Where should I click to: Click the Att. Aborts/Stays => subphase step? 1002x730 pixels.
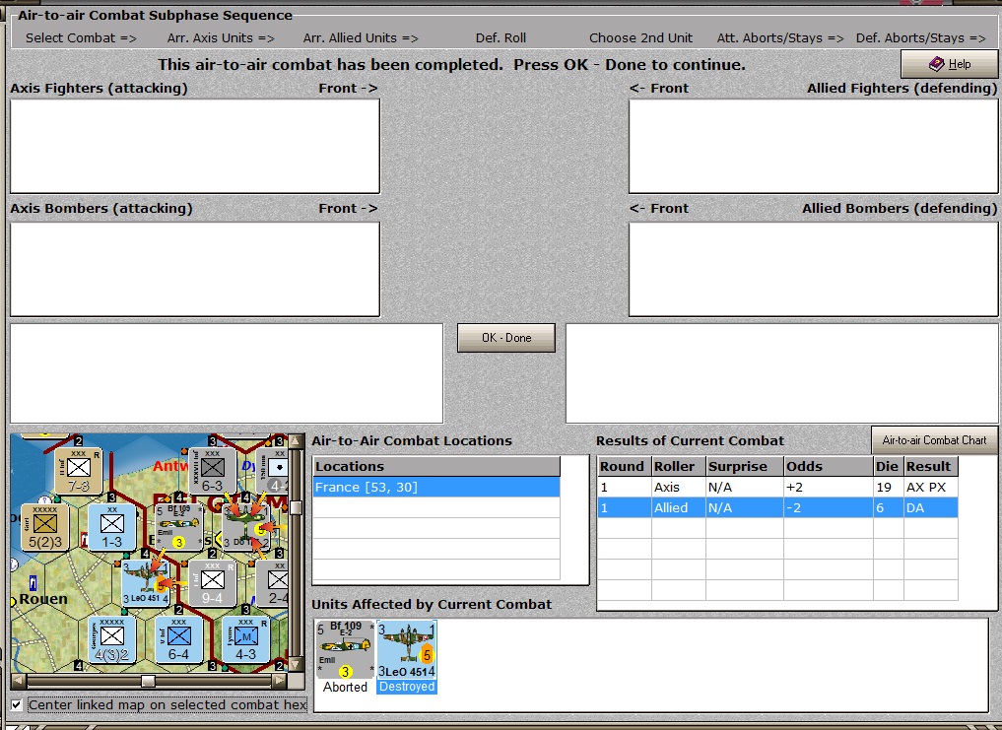coord(780,37)
